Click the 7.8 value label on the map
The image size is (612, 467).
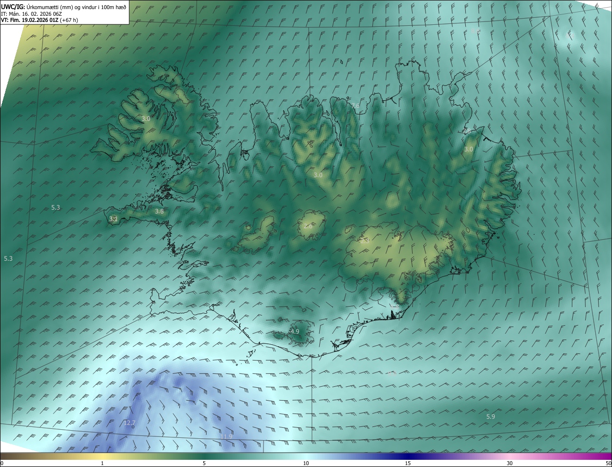467,131
